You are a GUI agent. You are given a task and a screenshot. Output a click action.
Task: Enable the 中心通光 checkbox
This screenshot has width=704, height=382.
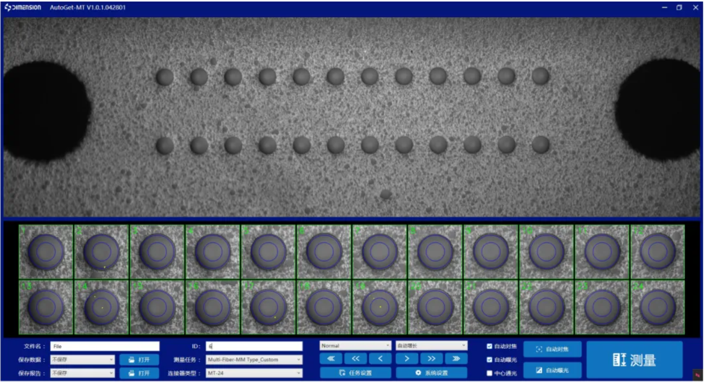[x=489, y=373]
